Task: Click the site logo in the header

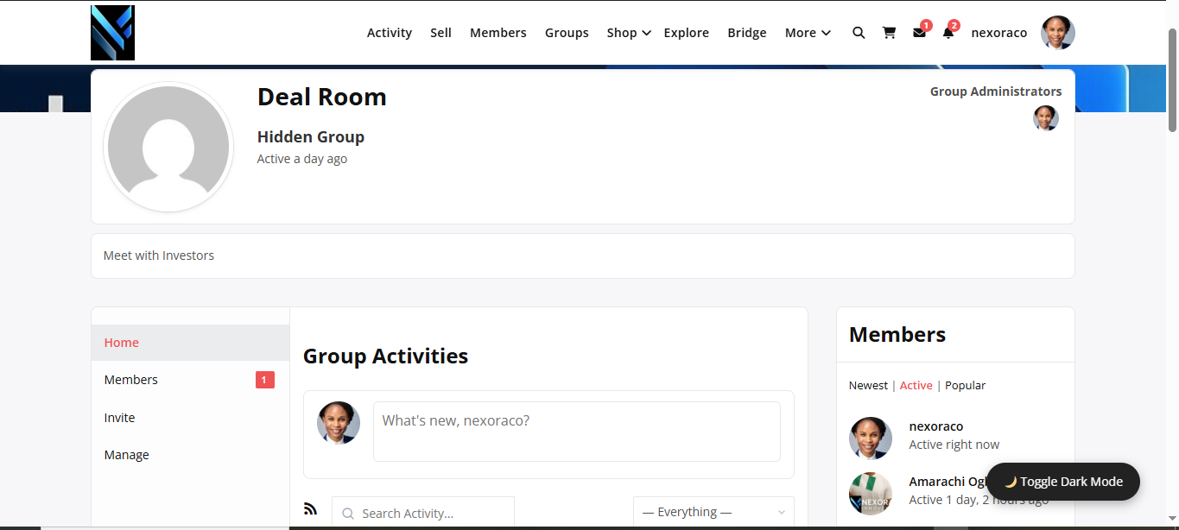Action: 112,33
